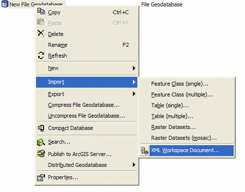Click the Delete X icon
Image resolution: width=245 pixels, height=192 pixels.
point(41,33)
